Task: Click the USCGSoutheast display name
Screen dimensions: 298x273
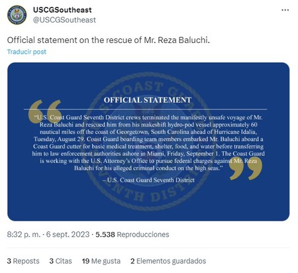Action: (x=62, y=10)
